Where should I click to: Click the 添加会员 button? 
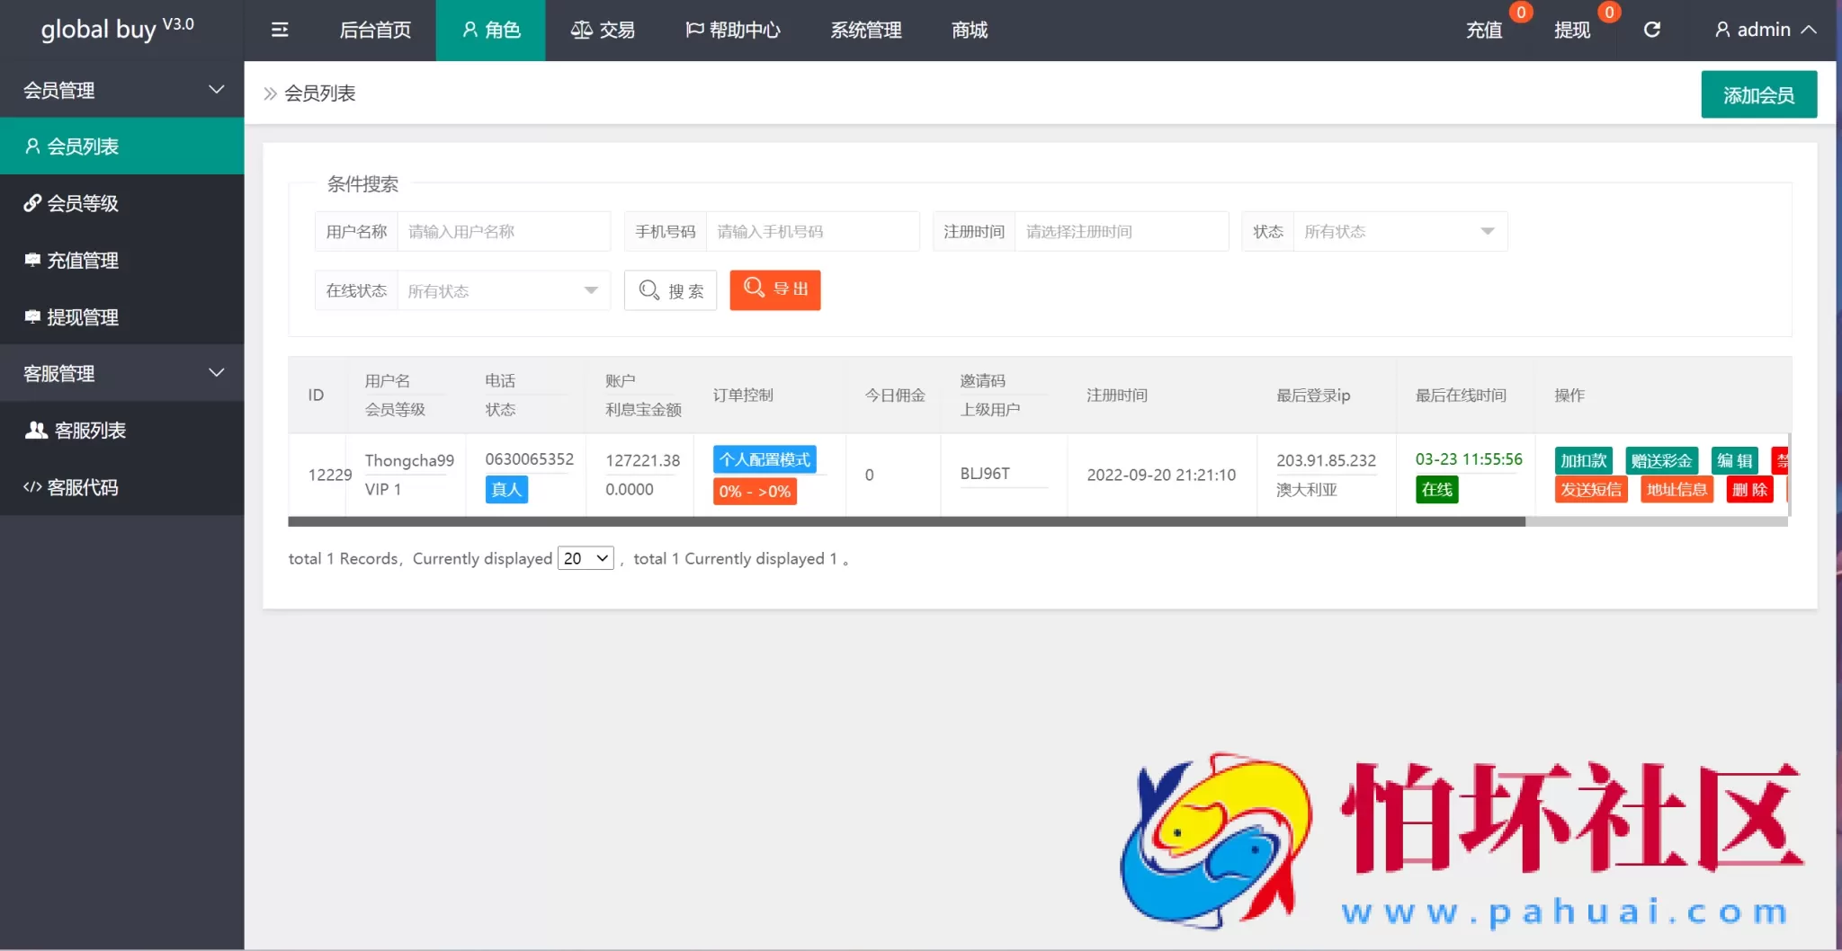click(x=1757, y=93)
